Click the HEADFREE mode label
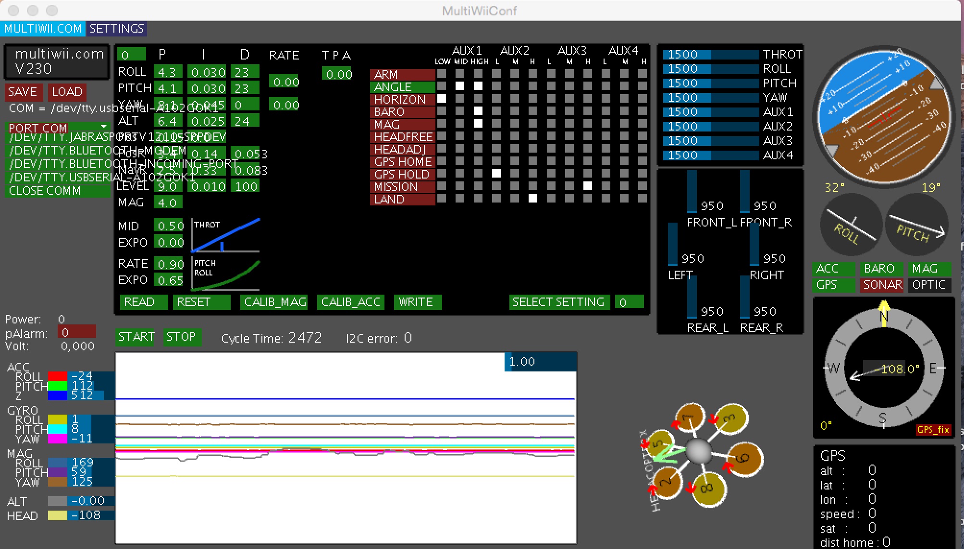The width and height of the screenshot is (964, 549). [402, 137]
